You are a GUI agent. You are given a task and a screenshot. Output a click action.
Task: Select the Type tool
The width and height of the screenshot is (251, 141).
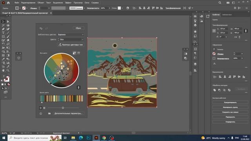[3, 33]
